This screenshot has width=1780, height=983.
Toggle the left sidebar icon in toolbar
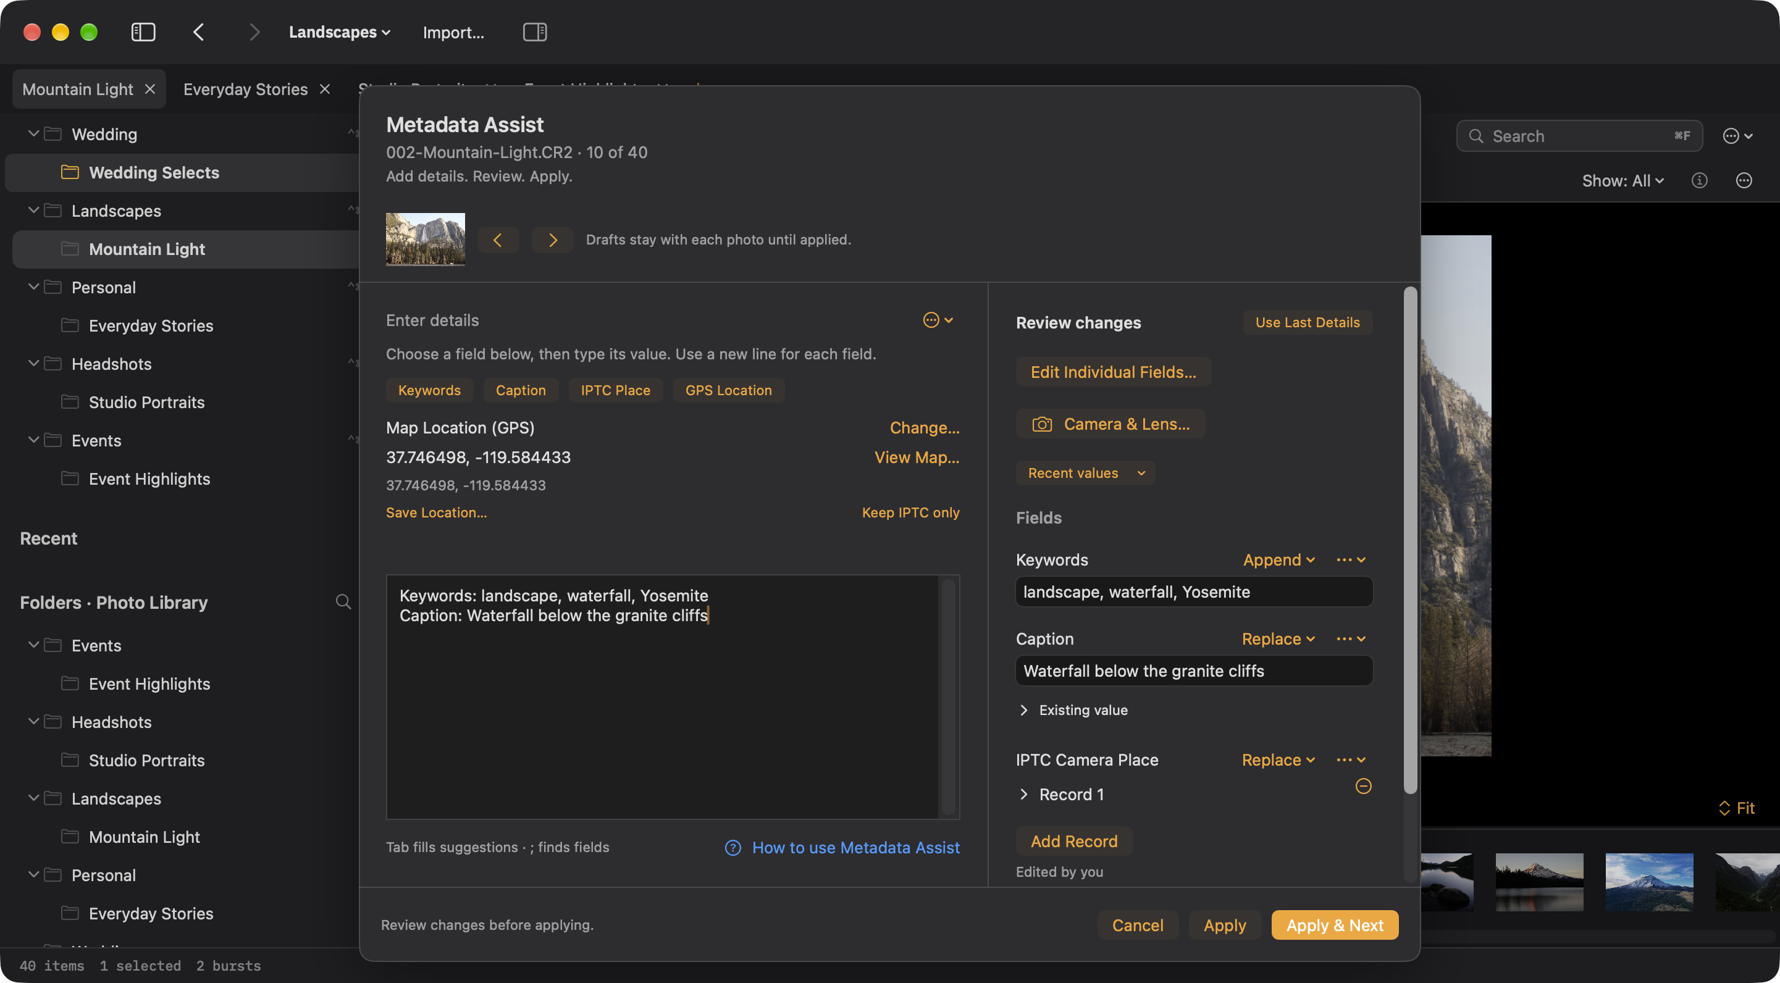pyautogui.click(x=143, y=31)
